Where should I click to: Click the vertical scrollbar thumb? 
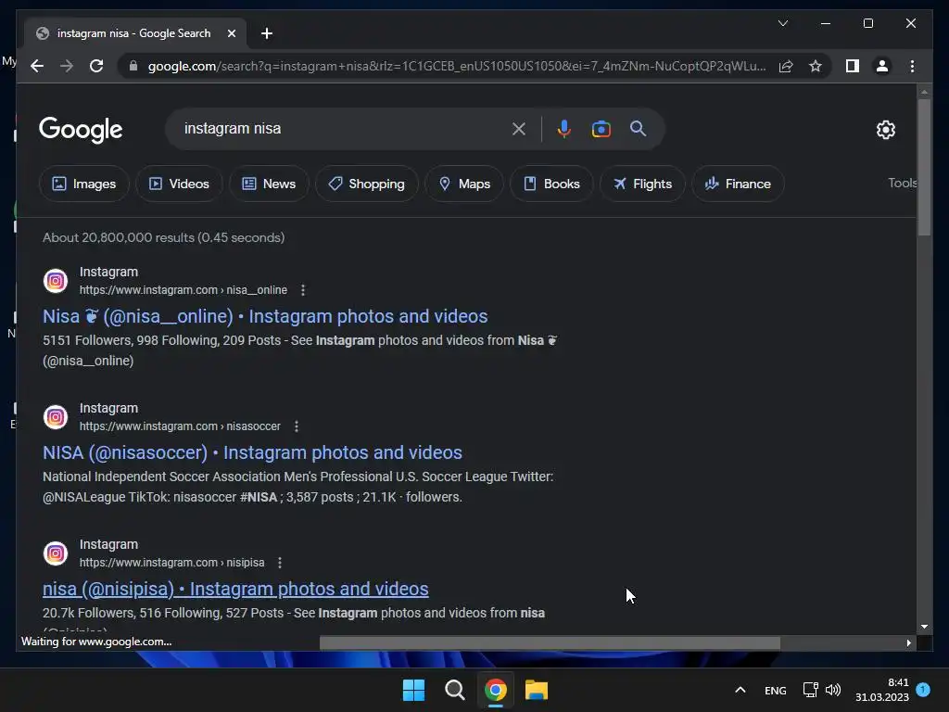[924, 167]
